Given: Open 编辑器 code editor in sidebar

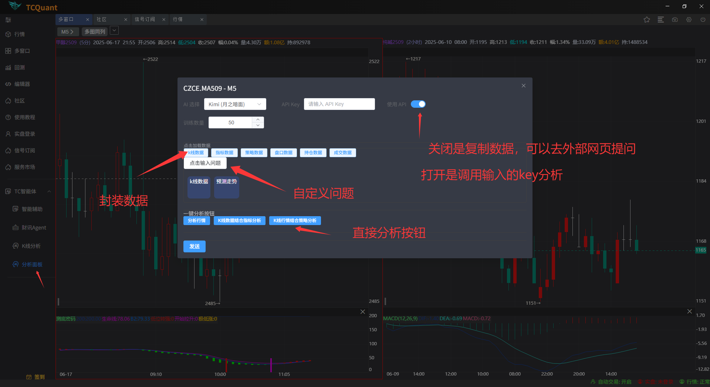Looking at the screenshot, I should [x=22, y=84].
